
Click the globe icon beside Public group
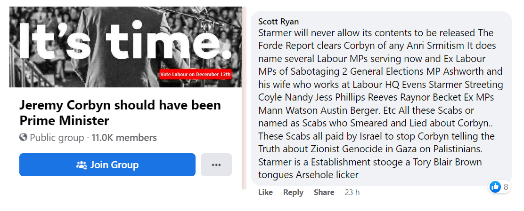(24, 138)
